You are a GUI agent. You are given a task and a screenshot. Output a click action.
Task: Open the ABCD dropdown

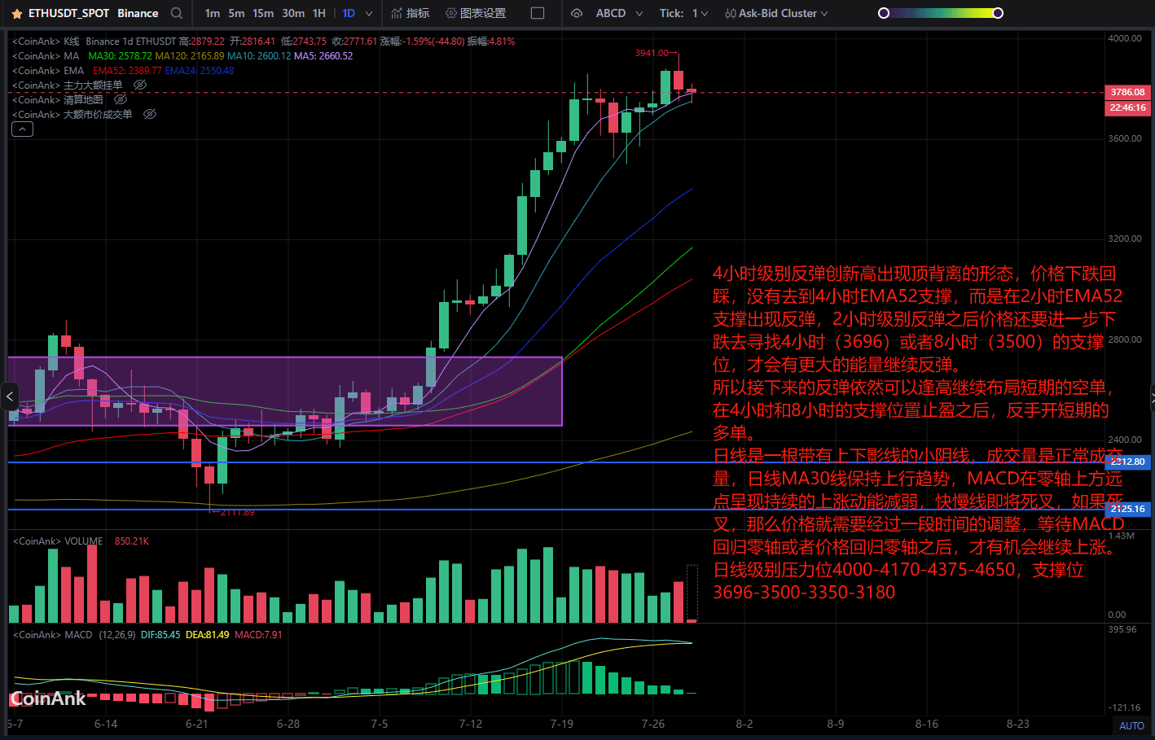click(619, 13)
